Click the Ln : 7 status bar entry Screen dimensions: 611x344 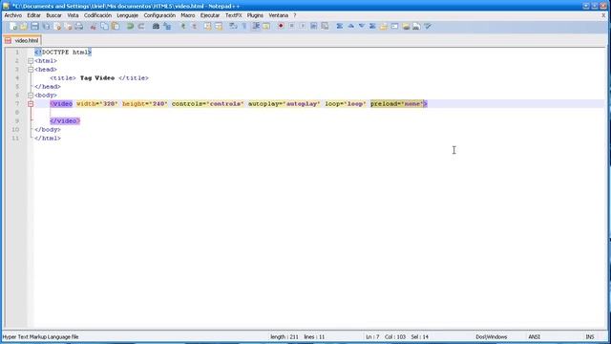[372, 336]
